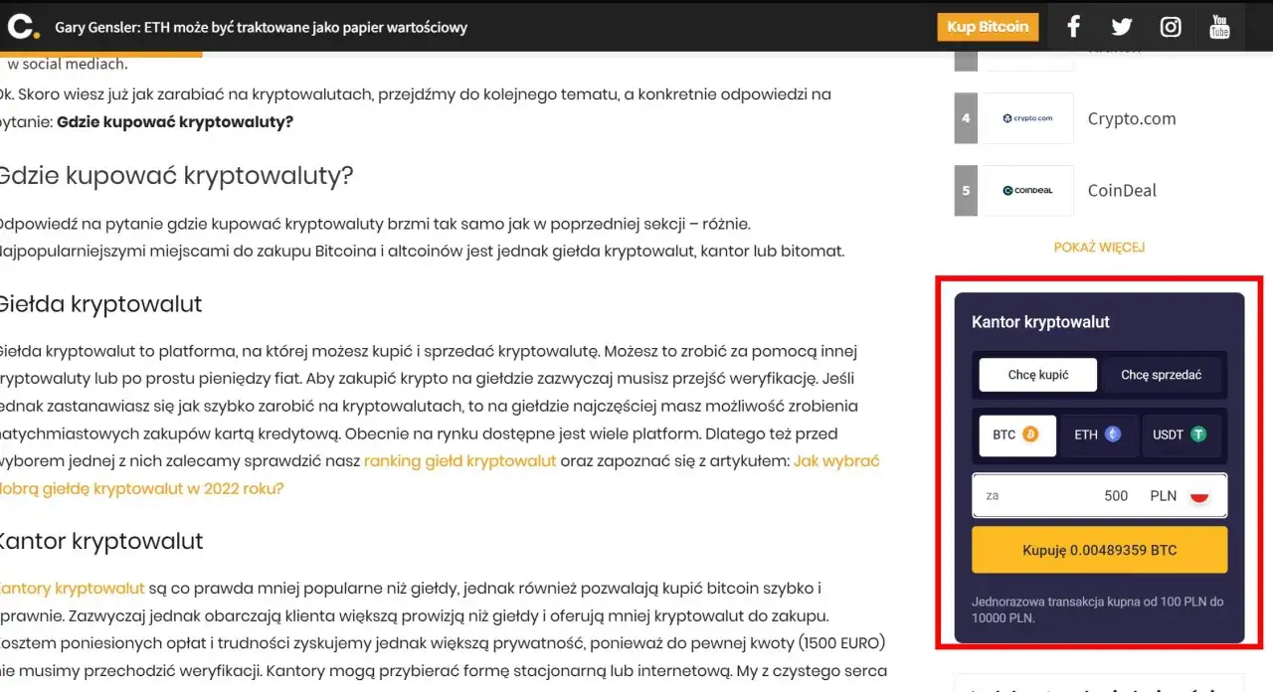Select the Chcę kupić tab
Image resolution: width=1273 pixels, height=692 pixels.
(x=1036, y=375)
